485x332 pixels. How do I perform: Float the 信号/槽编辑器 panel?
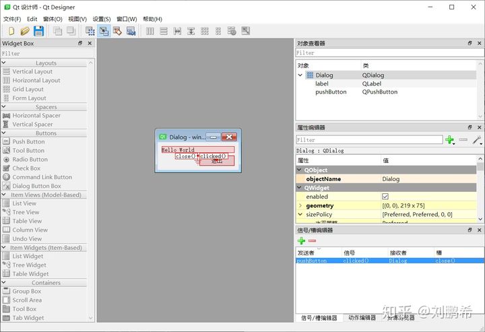[x=470, y=230]
